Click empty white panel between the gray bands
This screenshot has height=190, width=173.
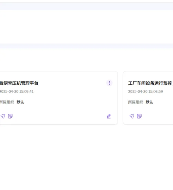(86, 27)
